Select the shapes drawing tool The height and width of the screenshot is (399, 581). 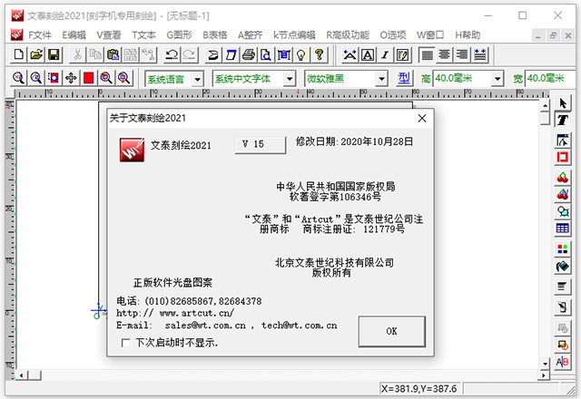pyautogui.click(x=563, y=211)
